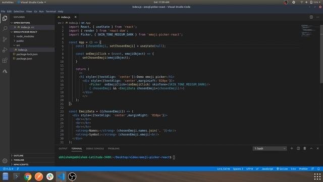Click Go Live in the status bar
323x182 pixels.
coord(282,169)
